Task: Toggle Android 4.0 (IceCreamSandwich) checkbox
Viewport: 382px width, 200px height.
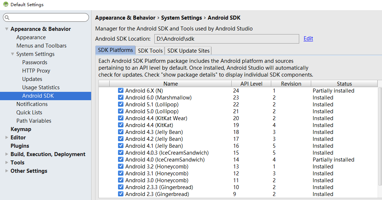Action: coord(121,159)
